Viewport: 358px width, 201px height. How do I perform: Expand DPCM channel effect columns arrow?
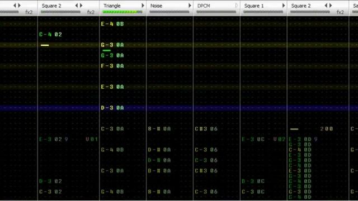pyautogui.click(x=237, y=6)
